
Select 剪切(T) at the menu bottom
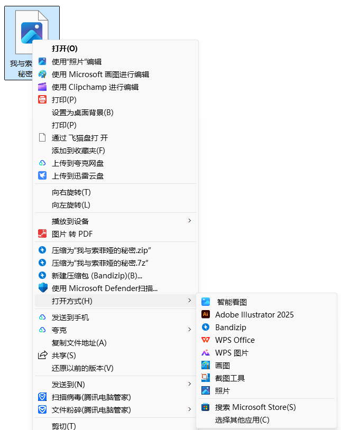116,426
